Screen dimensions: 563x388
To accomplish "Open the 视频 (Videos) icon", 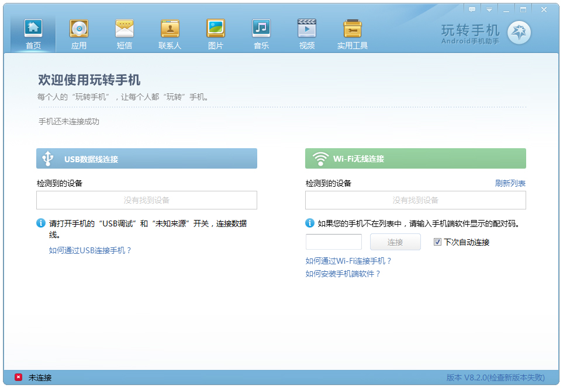I will tap(306, 29).
